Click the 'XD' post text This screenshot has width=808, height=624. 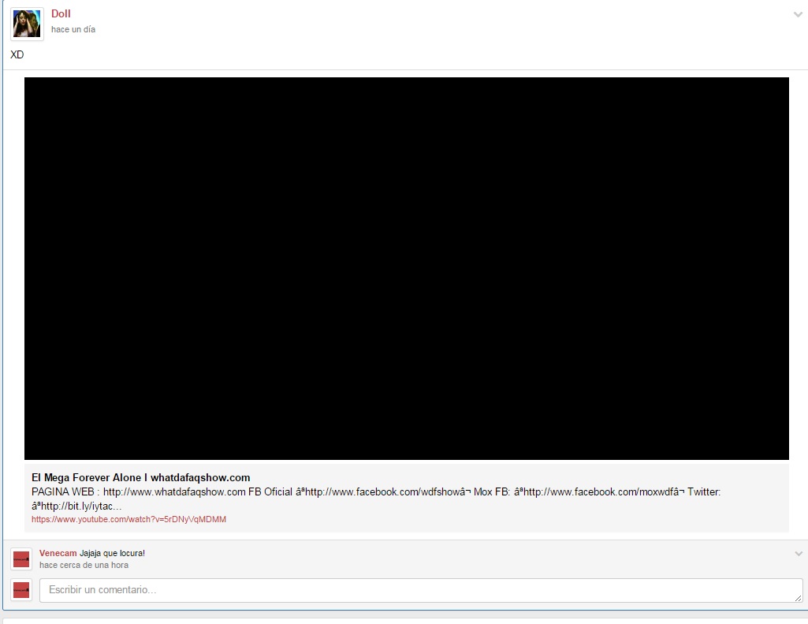click(x=17, y=54)
